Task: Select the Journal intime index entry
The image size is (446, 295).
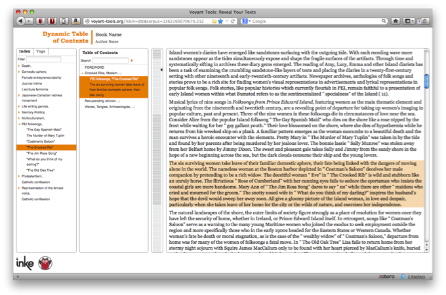Action: (31, 83)
